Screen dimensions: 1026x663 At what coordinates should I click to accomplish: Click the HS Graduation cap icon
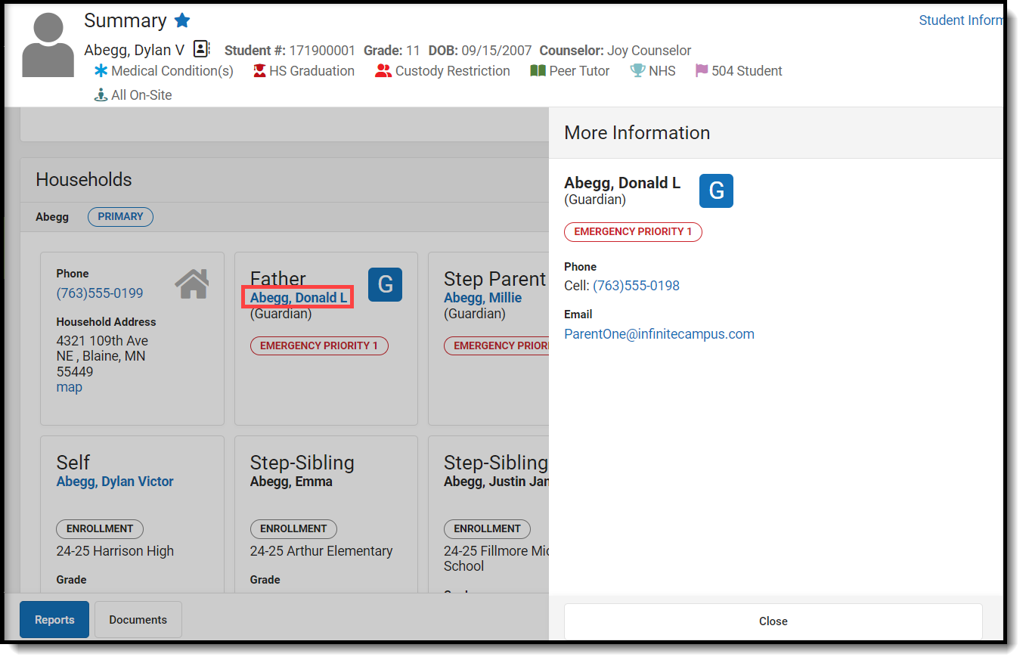coord(260,71)
